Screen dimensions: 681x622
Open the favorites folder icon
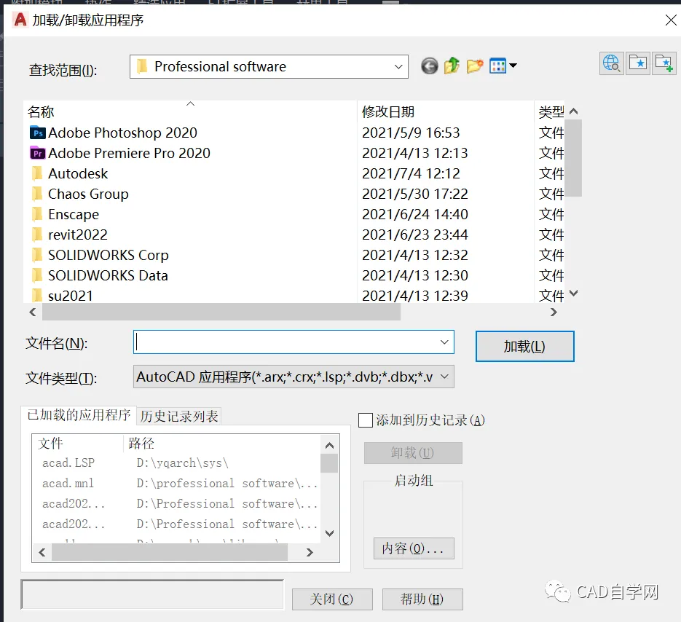pos(638,63)
